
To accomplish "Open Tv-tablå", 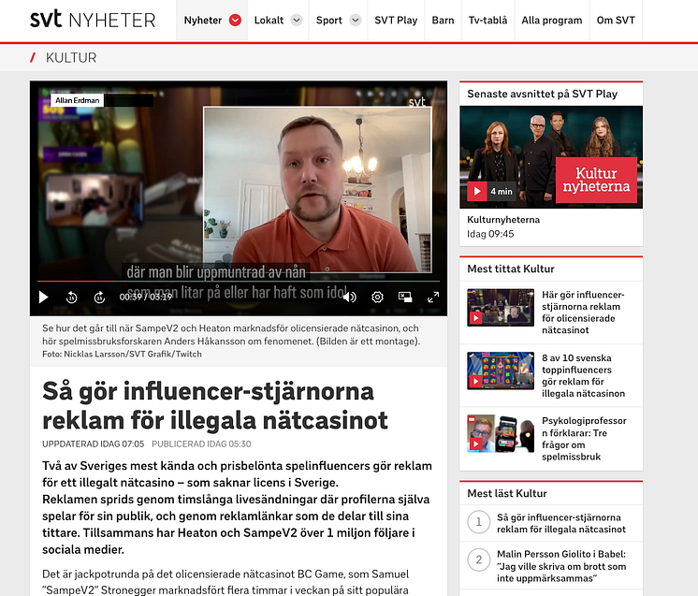I will tap(487, 20).
